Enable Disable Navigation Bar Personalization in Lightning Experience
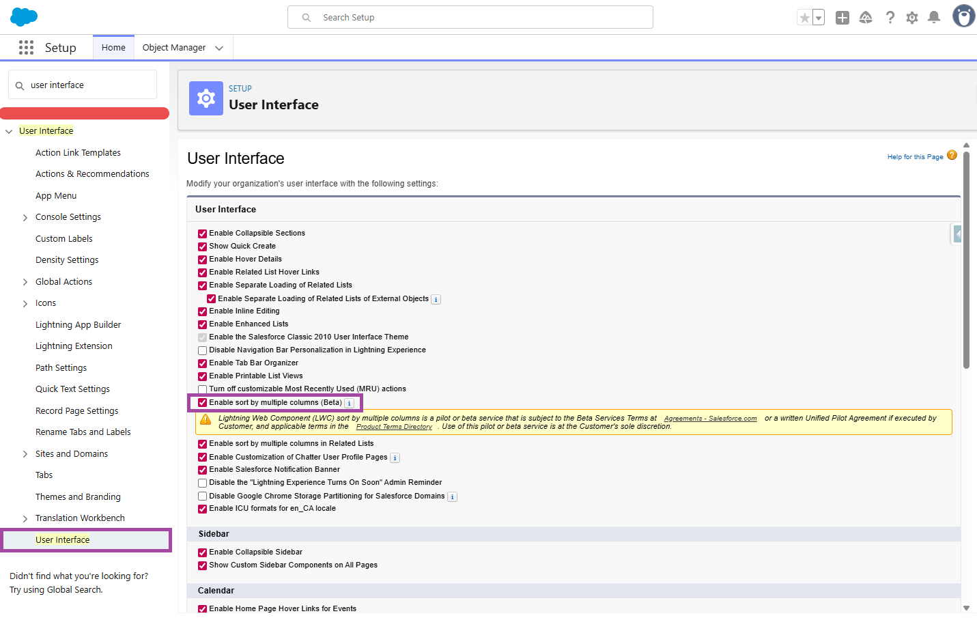977x618 pixels. click(x=202, y=350)
